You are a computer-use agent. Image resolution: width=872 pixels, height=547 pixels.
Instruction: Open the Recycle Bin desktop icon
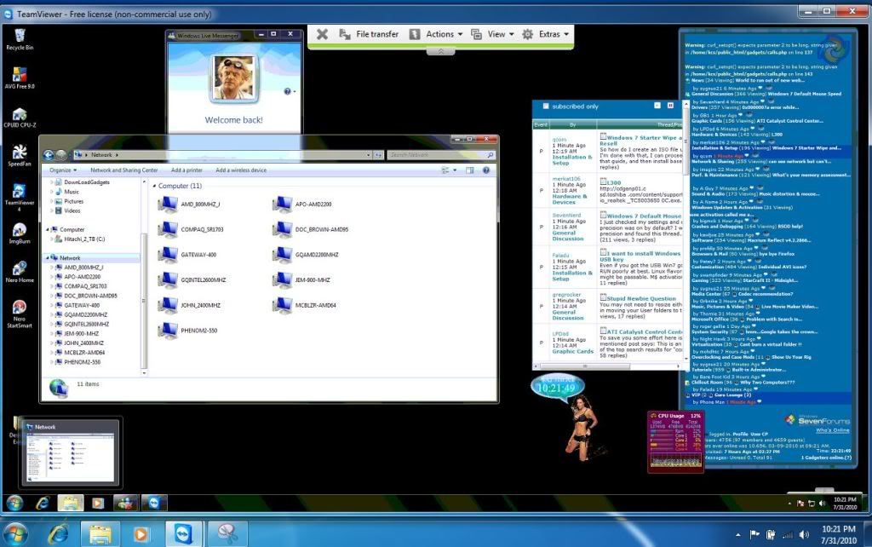[20, 38]
